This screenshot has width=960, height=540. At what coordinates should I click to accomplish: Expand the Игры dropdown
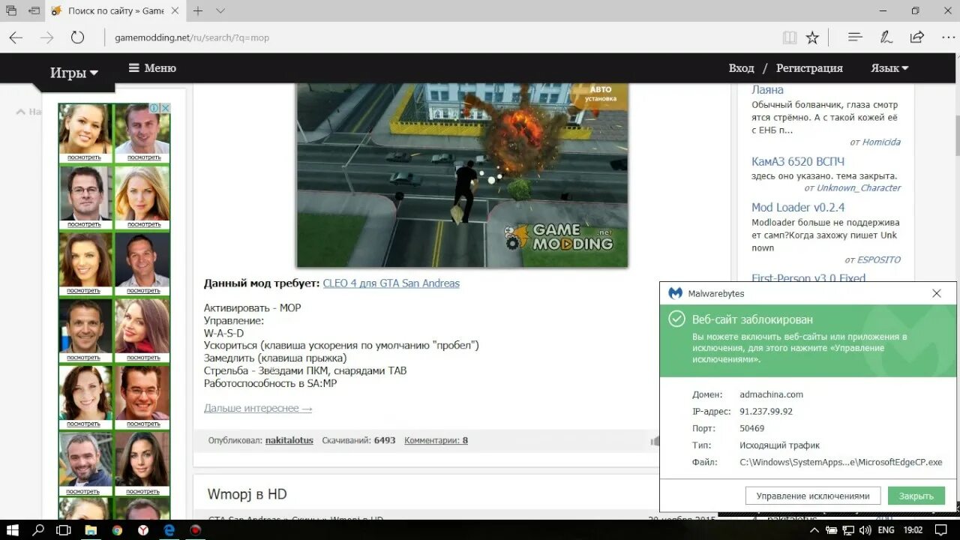[x=73, y=73]
